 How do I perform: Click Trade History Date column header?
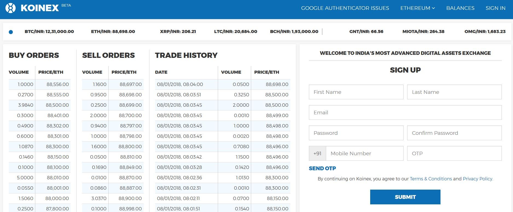click(161, 72)
